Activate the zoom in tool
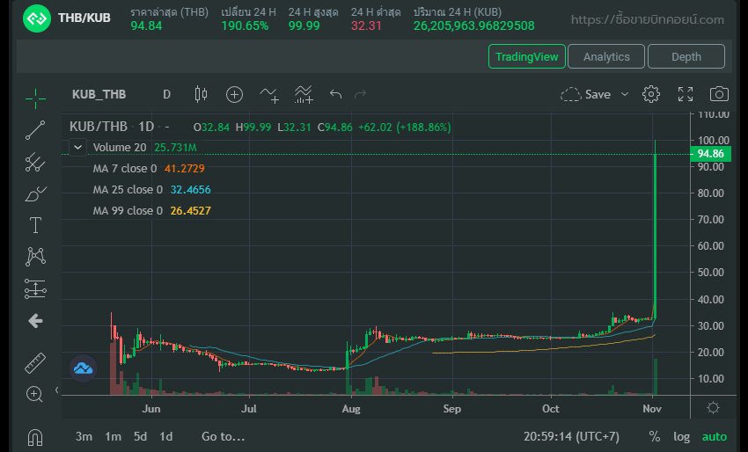748x452 pixels. click(34, 394)
